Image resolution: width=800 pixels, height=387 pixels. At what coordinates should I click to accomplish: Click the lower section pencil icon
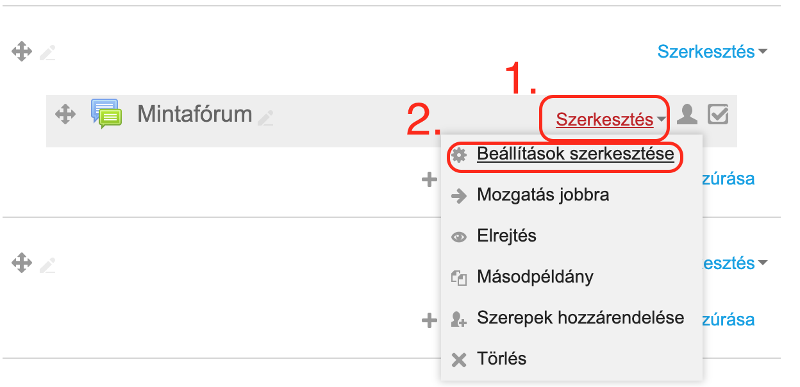pyautogui.click(x=47, y=264)
